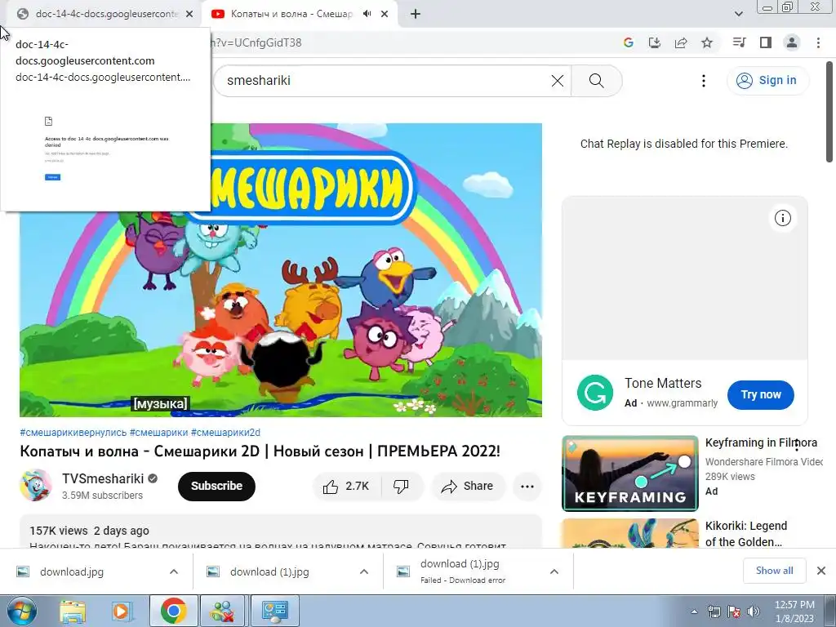Viewport: 836px width, 627px height.
Task: Open the tab search chevron
Action: tap(738, 14)
